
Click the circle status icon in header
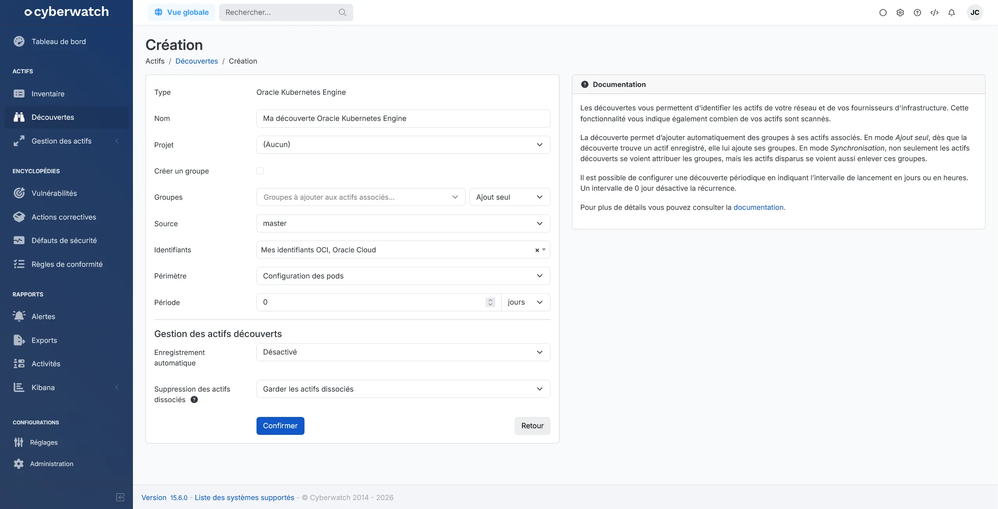coord(883,12)
